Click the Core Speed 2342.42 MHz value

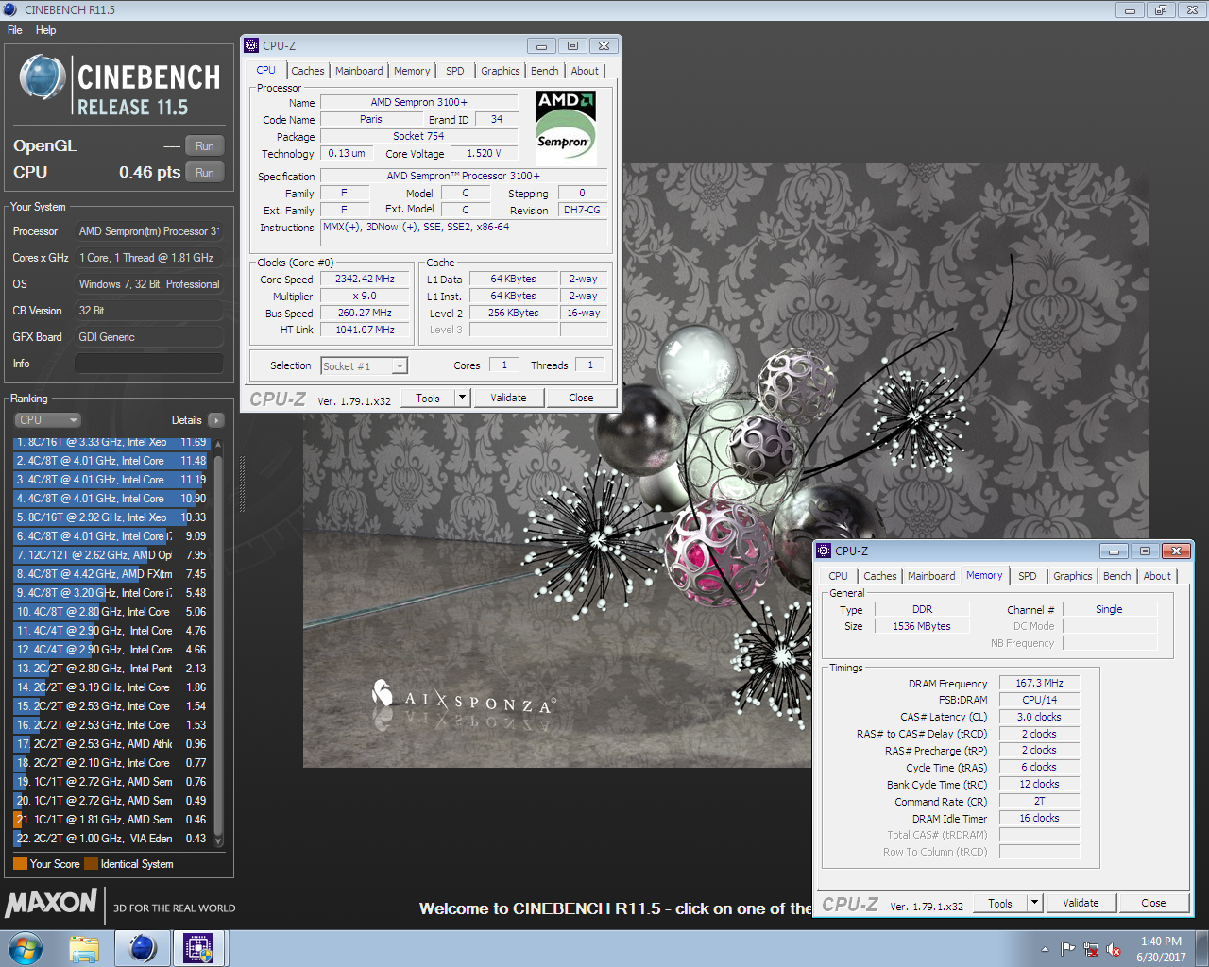[x=365, y=280]
